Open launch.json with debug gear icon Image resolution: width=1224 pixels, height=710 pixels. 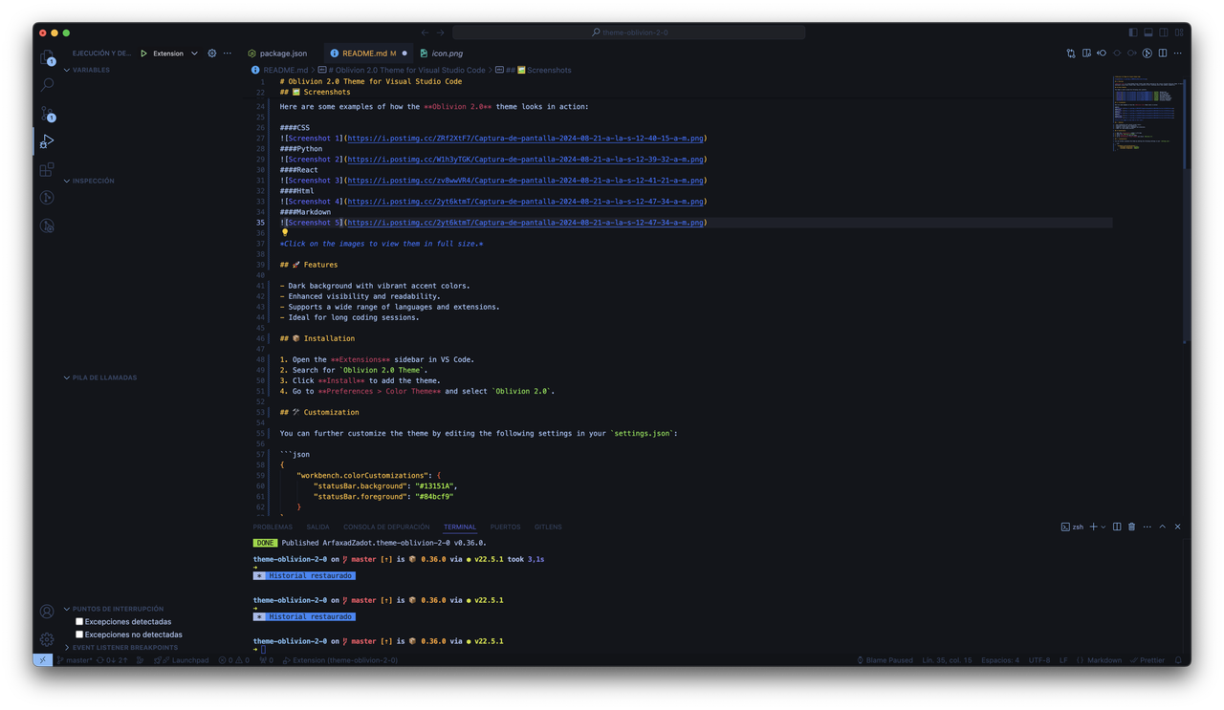(212, 54)
